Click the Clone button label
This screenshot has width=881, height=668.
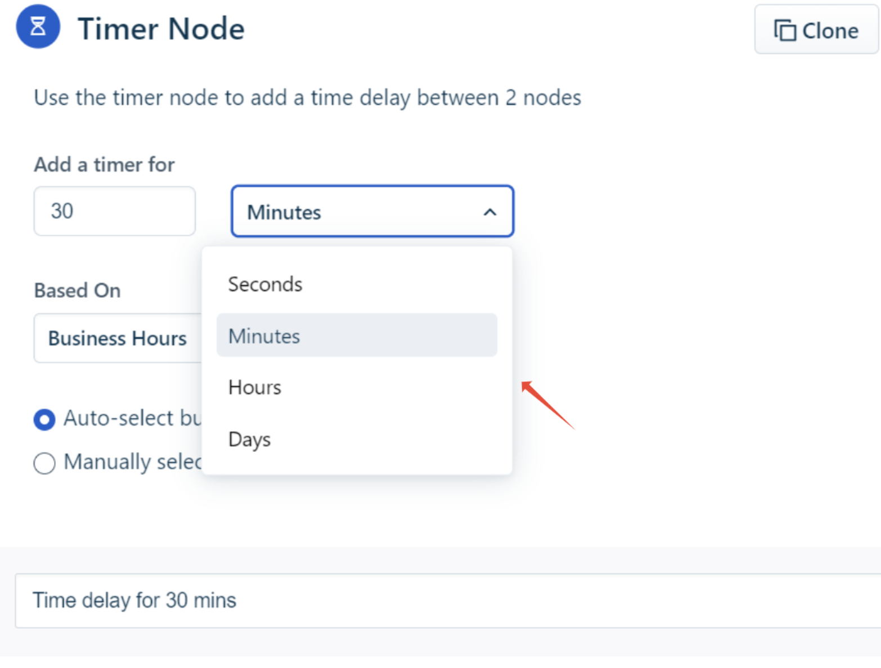tap(830, 31)
